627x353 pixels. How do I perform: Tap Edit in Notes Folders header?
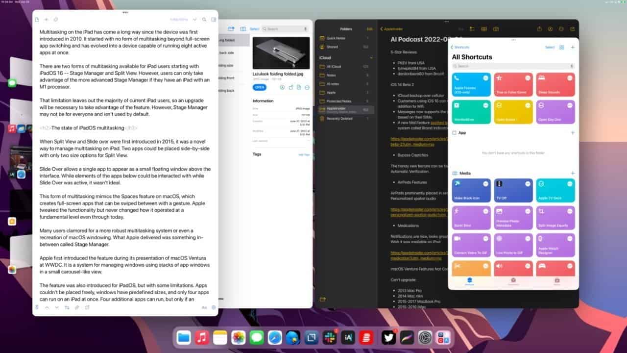click(369, 29)
